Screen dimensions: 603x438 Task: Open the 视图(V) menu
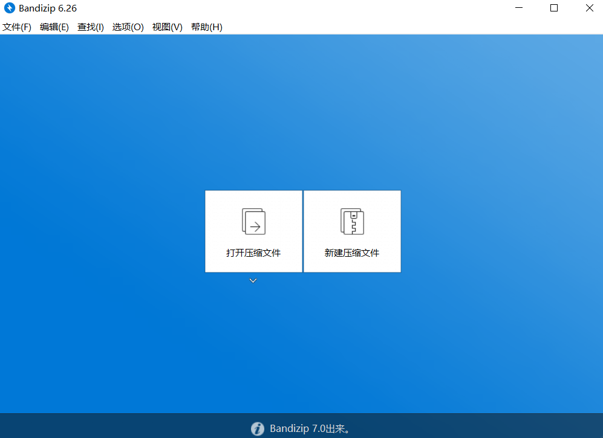[x=168, y=27]
